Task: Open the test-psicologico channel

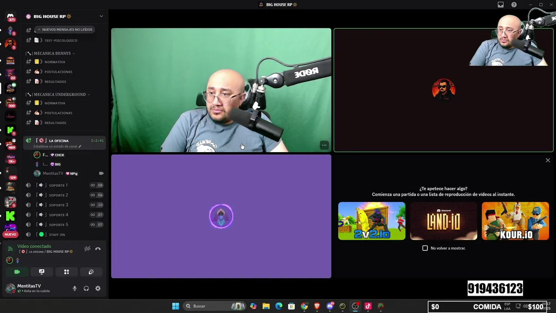Action: click(x=65, y=40)
